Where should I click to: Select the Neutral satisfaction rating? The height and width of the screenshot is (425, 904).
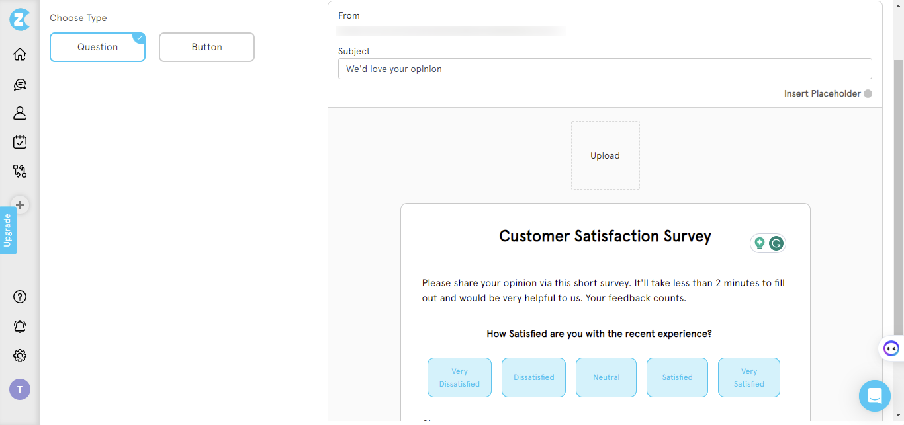tap(606, 377)
